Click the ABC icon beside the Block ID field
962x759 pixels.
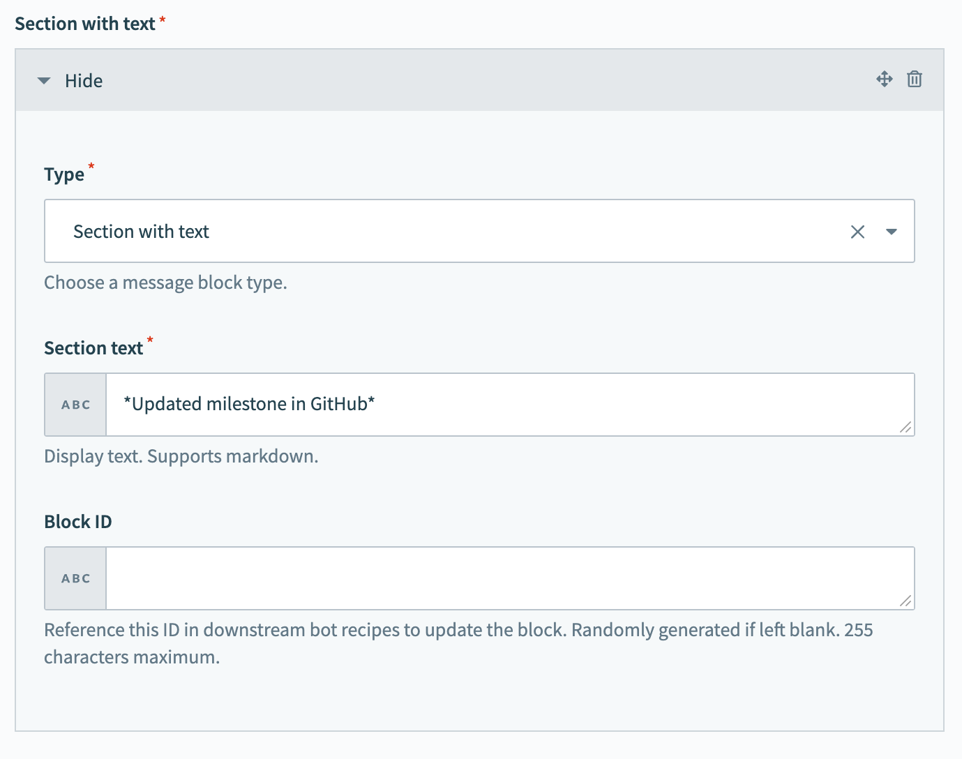75,578
